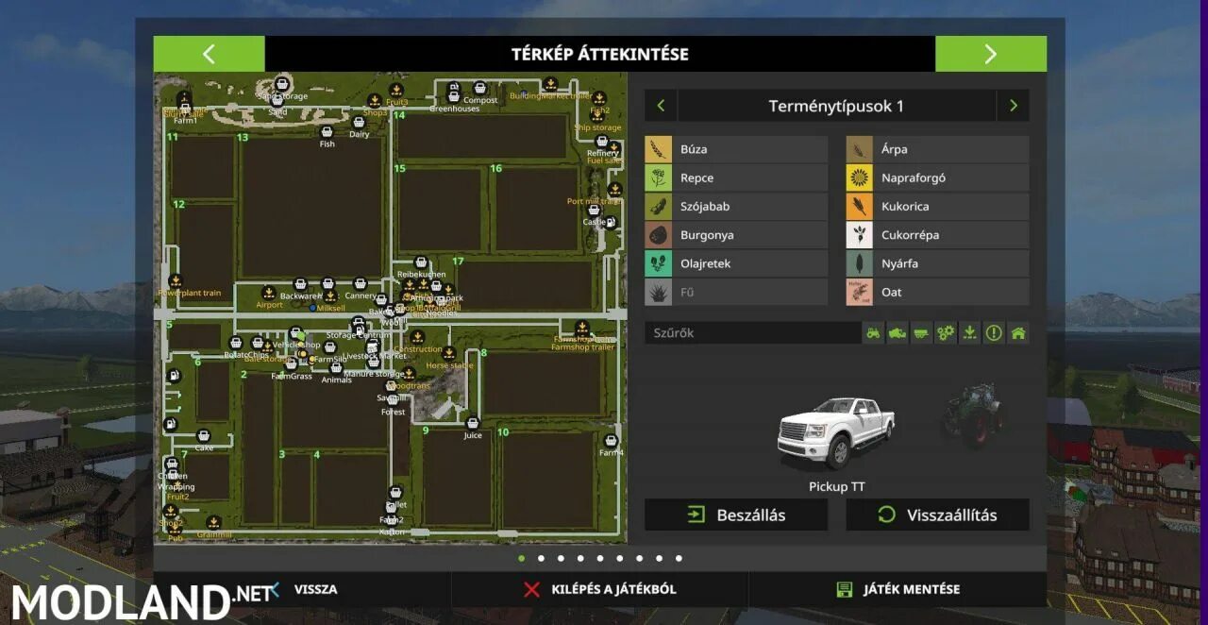Toggle Nyárfa crop type overlay
1208x625 pixels.
click(937, 263)
